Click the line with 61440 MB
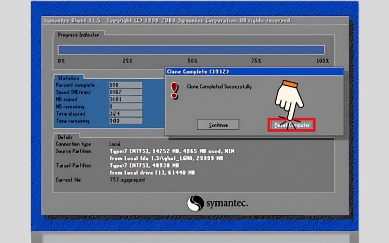Image resolution: width=389 pixels, height=243 pixels. coord(152,173)
